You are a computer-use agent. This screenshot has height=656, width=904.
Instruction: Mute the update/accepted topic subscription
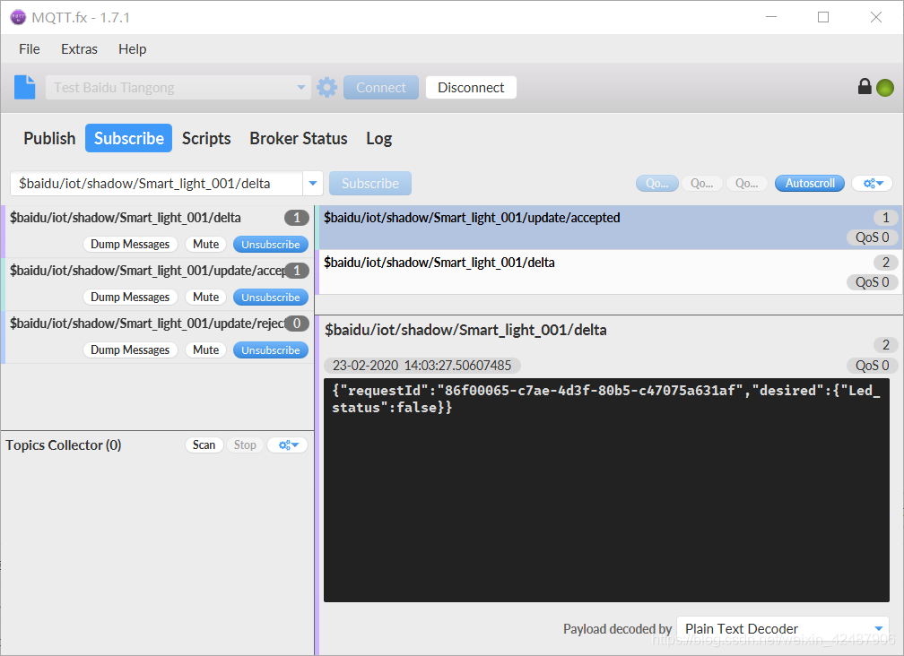click(x=206, y=298)
